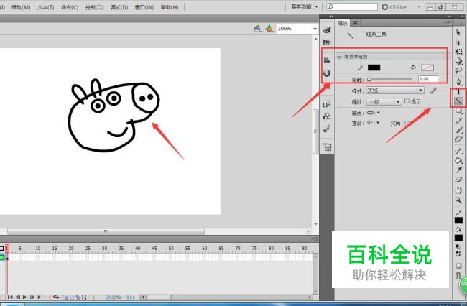Select the 3D Rotation tool
The image size is (467, 306).
pyautogui.click(x=458, y=61)
